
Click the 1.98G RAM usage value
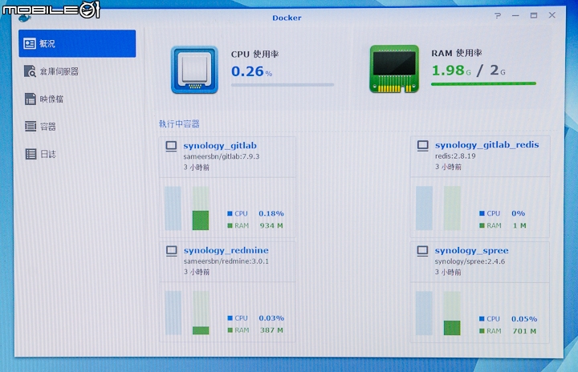click(x=451, y=71)
